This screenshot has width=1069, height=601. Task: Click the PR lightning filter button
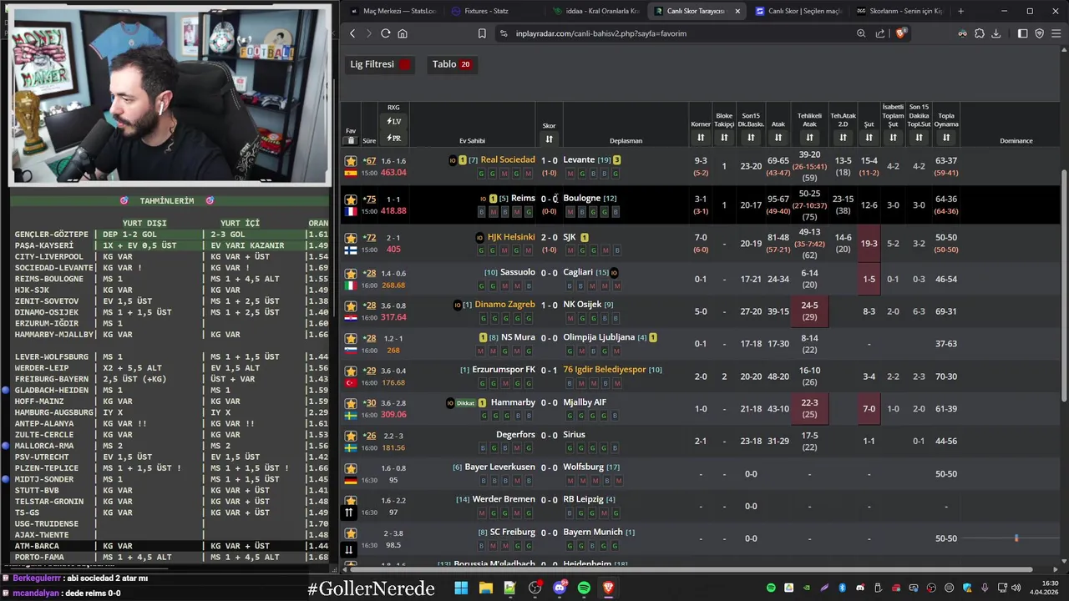click(x=393, y=139)
